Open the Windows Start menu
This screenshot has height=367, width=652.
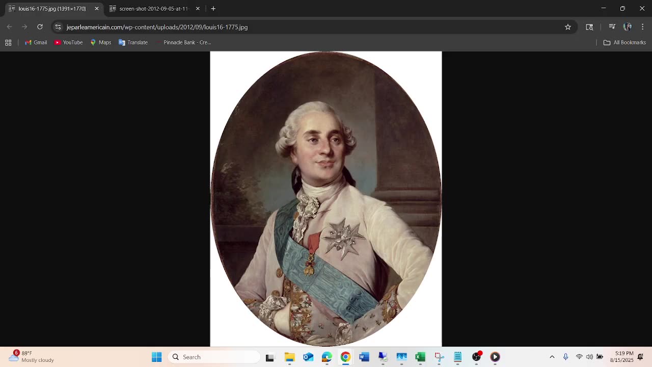pyautogui.click(x=156, y=357)
